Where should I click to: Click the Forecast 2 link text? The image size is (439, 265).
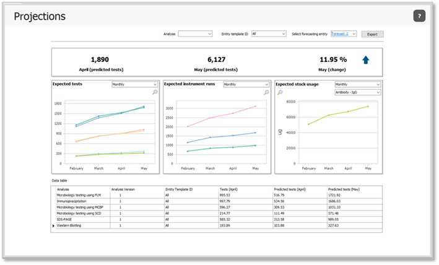pos(340,33)
